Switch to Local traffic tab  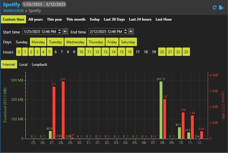23,64
